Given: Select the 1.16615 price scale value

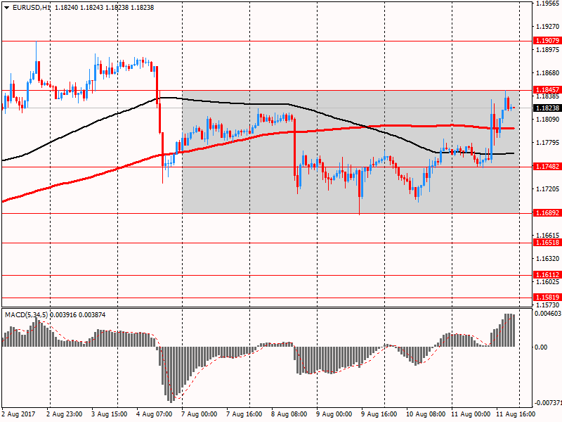Looking at the screenshot, I should [x=548, y=235].
